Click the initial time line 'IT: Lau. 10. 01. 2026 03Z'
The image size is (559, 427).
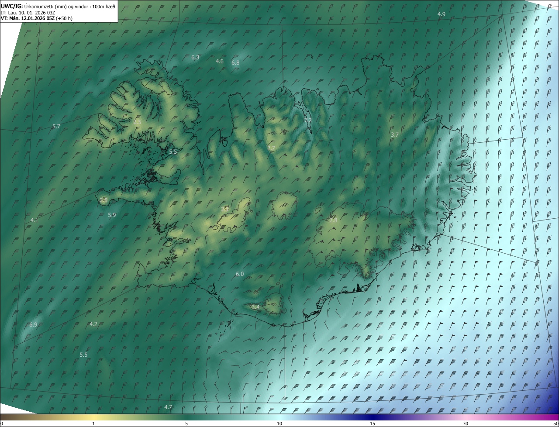(29, 12)
